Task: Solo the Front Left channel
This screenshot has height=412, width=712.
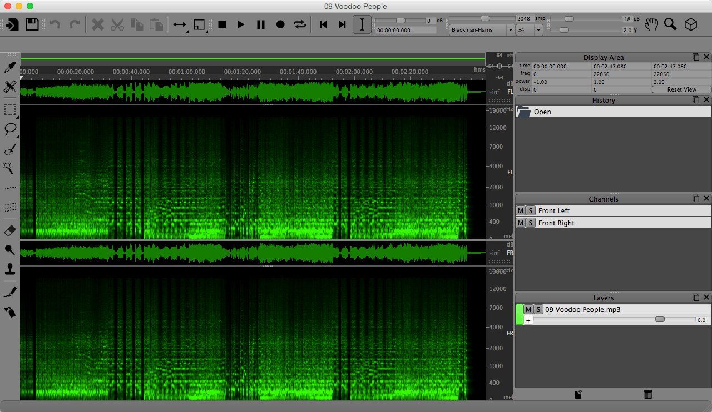Action: [530, 211]
